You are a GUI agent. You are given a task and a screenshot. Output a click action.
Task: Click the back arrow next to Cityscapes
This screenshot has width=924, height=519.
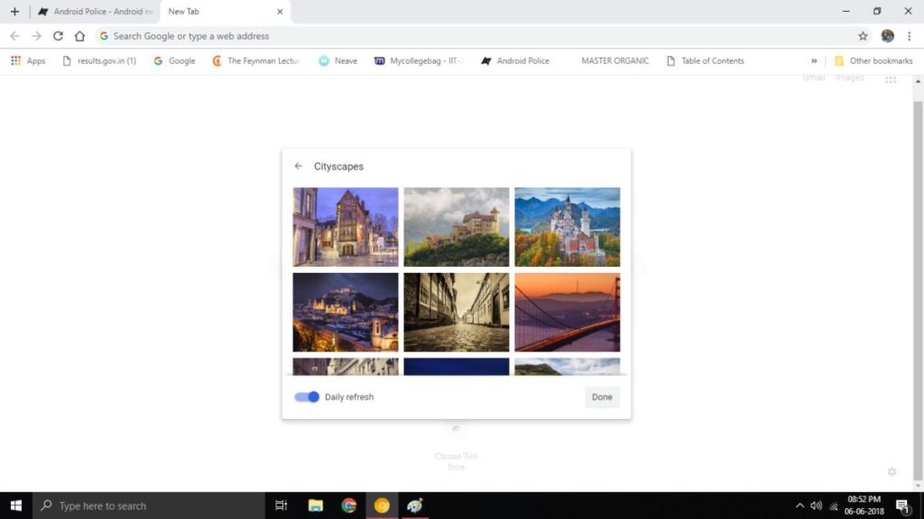coord(299,167)
